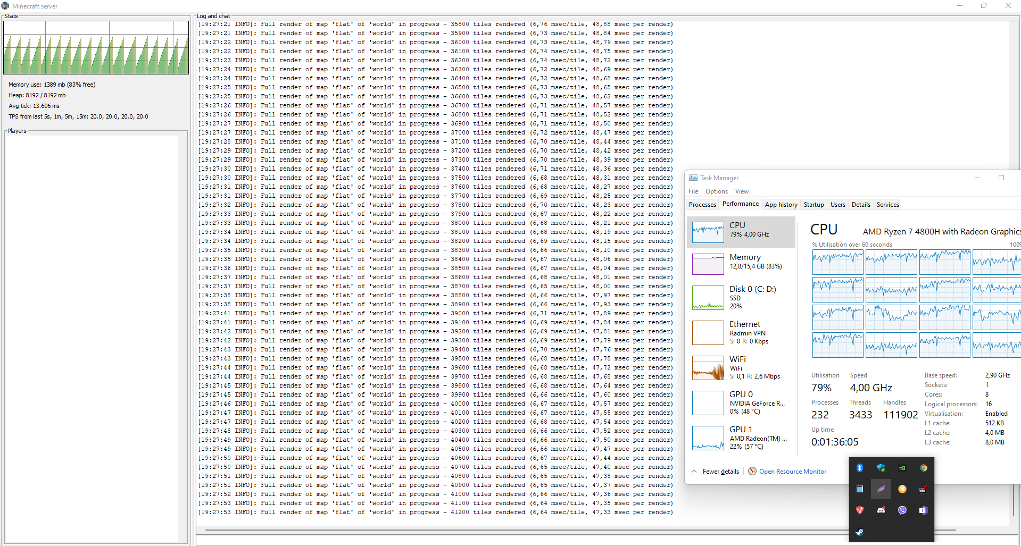
Task: Open the Microsoft Teams tray icon
Action: (x=923, y=510)
